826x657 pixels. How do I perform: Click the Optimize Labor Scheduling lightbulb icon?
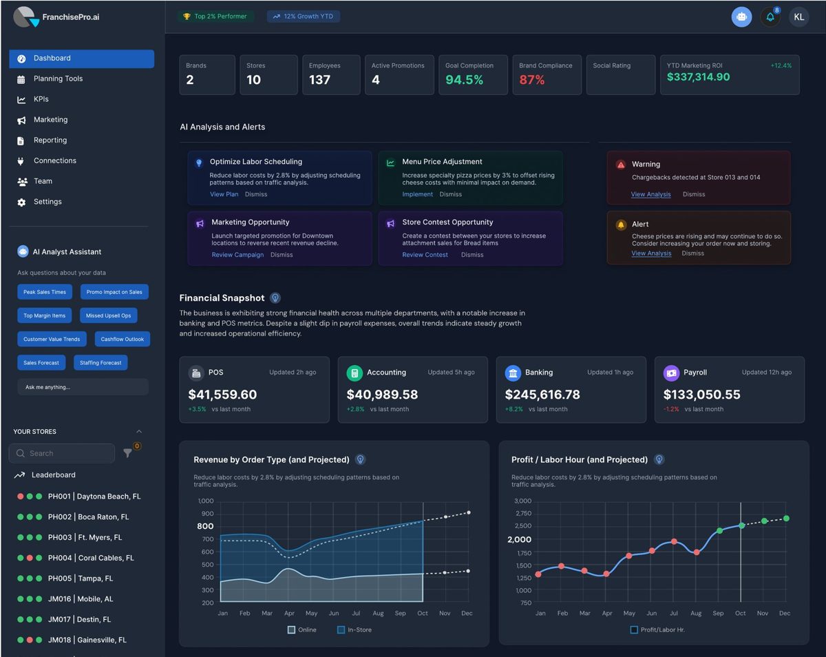200,163
